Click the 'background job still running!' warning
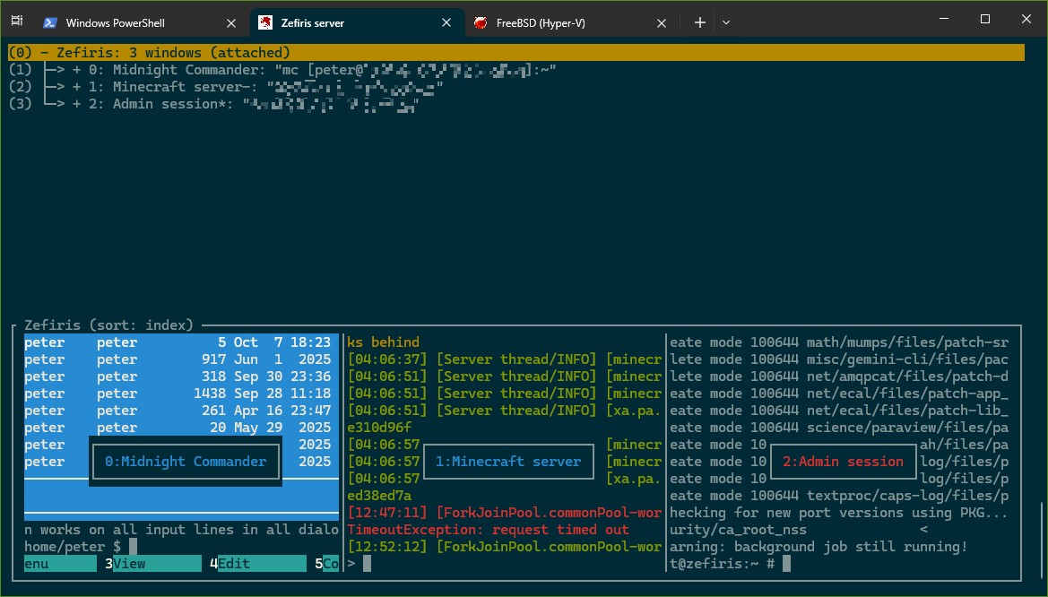The width and height of the screenshot is (1048, 597). [818, 547]
